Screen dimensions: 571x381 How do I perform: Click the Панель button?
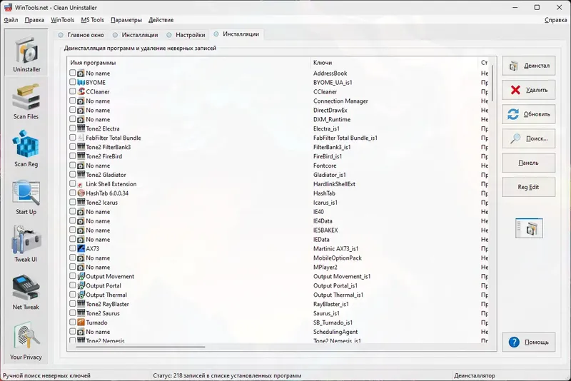click(529, 163)
